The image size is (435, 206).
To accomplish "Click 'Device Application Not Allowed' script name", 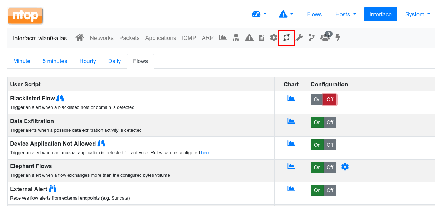I will (53, 144).
